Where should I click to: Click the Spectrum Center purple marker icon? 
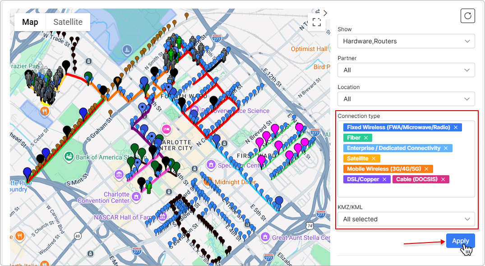(x=211, y=164)
